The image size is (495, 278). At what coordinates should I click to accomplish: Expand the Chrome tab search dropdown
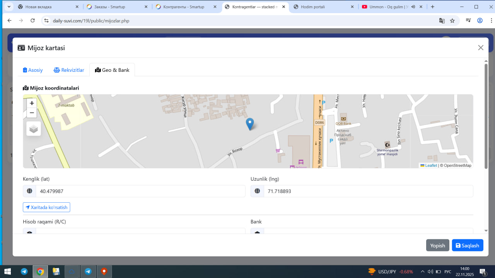[9, 7]
